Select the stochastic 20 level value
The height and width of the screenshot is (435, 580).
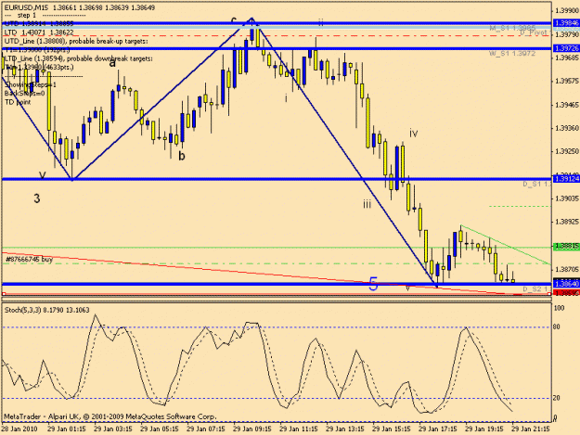click(556, 398)
